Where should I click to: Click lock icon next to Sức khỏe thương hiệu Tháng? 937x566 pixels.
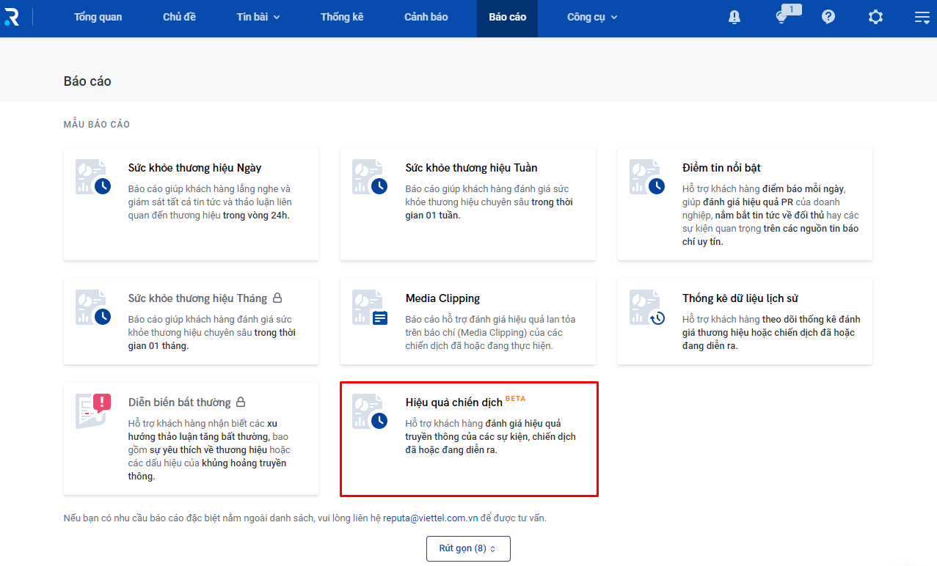tap(277, 298)
